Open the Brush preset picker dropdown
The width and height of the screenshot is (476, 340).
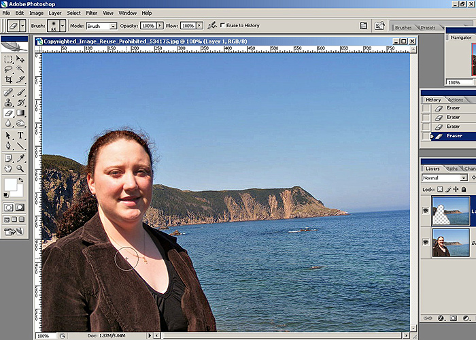click(x=63, y=26)
